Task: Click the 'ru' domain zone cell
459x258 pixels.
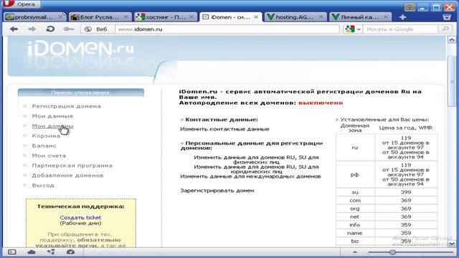Action: click(x=355, y=148)
